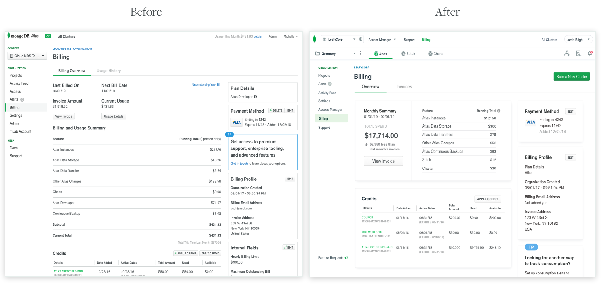Click the blue TIP badge in Before window

[x=229, y=134]
